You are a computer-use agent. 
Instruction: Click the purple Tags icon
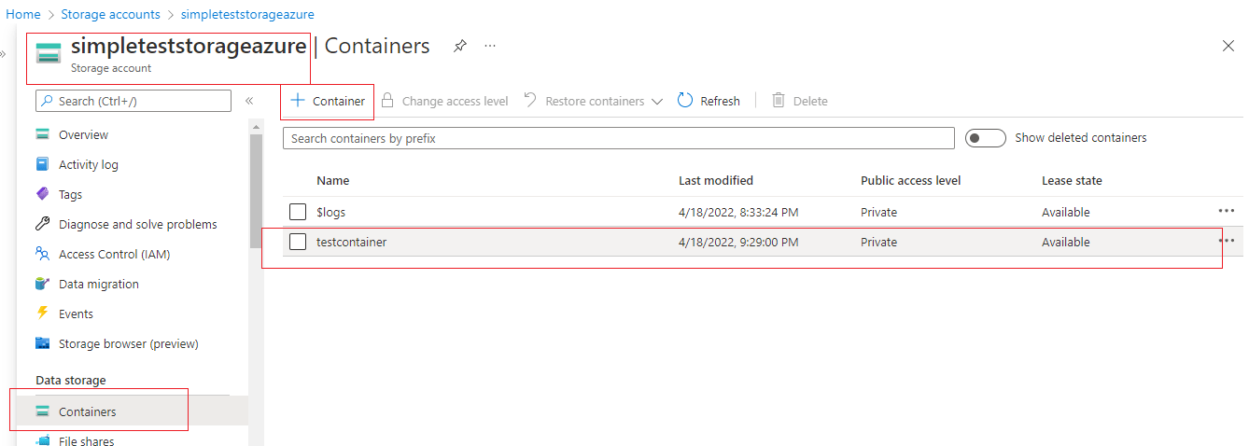point(42,194)
